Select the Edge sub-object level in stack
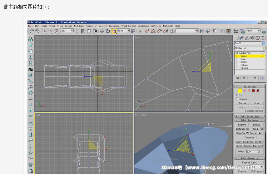 pos(243,59)
